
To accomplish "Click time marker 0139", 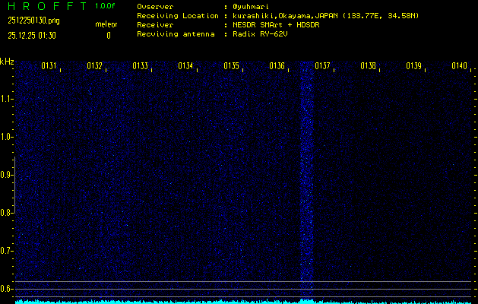I will (x=413, y=66).
